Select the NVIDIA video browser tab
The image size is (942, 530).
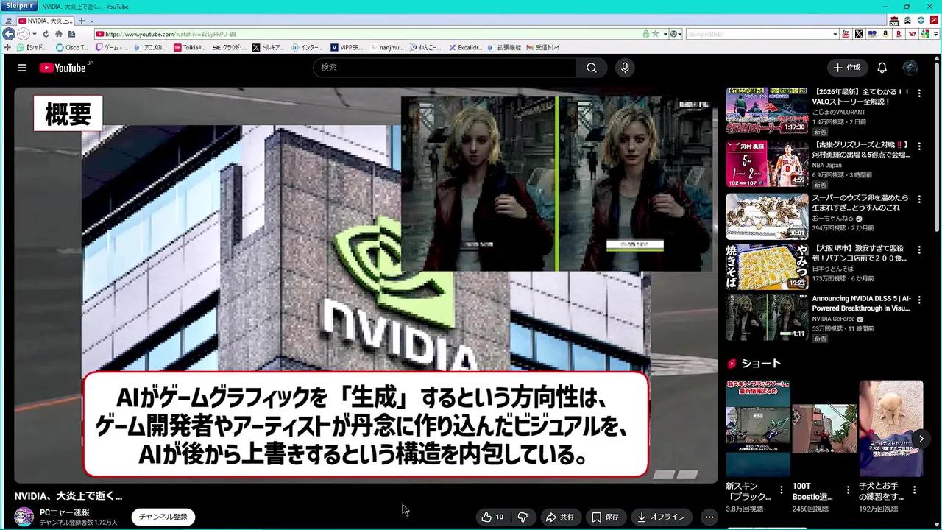tap(46, 21)
